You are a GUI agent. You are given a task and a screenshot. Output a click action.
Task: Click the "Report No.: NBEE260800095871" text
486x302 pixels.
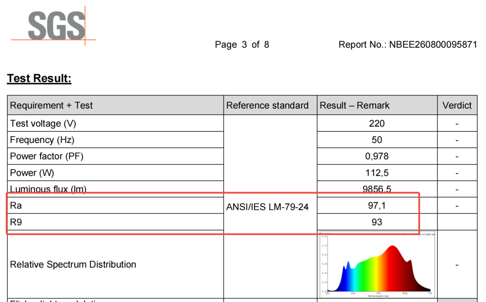[x=408, y=44]
